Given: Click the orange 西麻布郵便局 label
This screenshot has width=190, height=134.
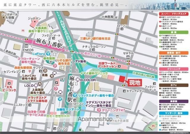Looking at the screenshot, I should [x=23, y=68].
